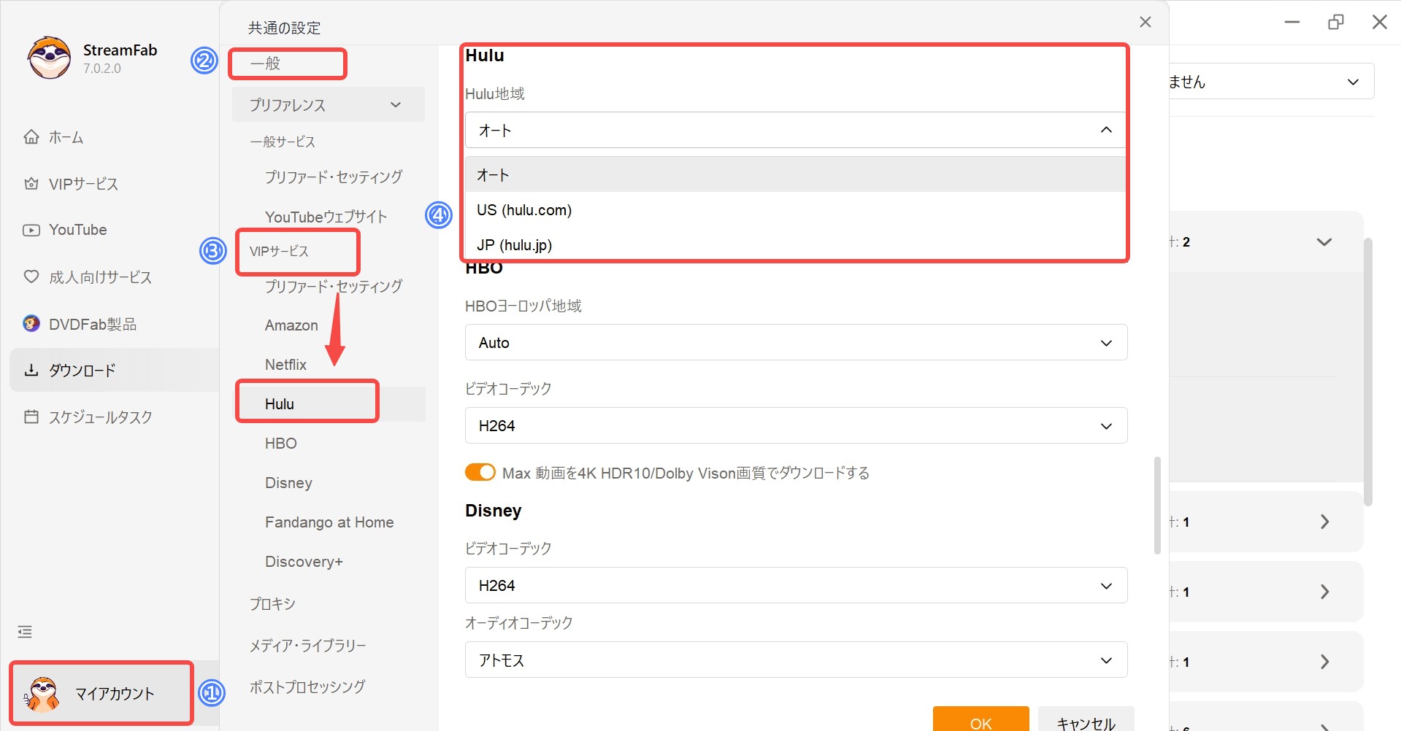Click the YouTube play icon in sidebar
The height and width of the screenshot is (731, 1401).
[x=31, y=230]
